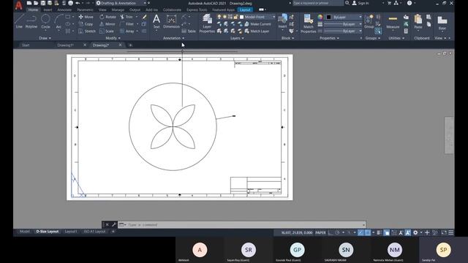468x263 pixels.
Task: Expand the Modify panel
Action: click(x=113, y=38)
